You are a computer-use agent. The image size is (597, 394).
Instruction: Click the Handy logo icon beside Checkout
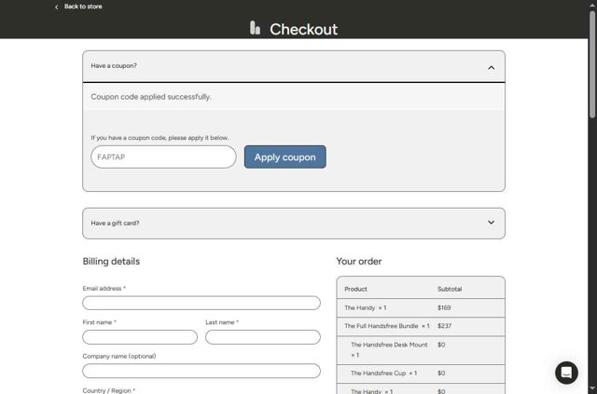click(255, 28)
